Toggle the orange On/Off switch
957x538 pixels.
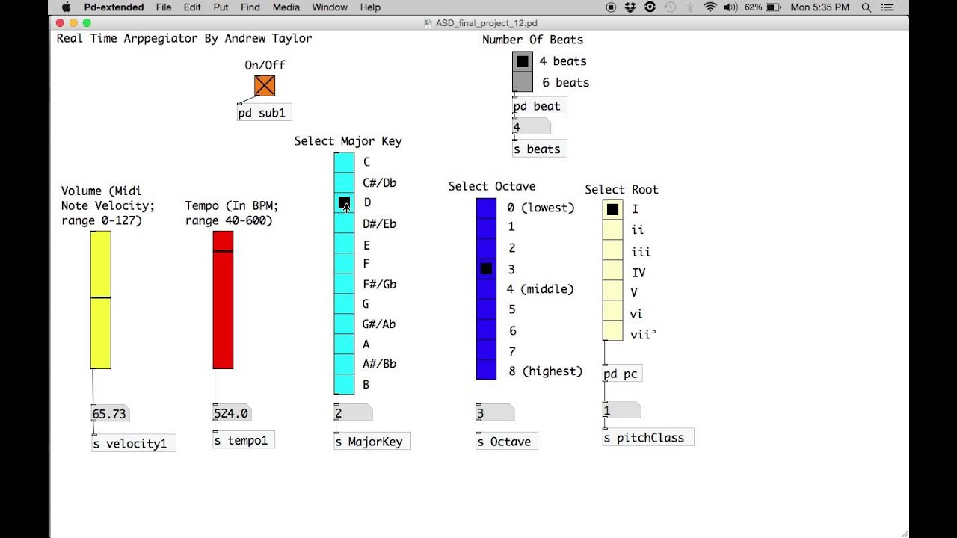click(x=265, y=86)
